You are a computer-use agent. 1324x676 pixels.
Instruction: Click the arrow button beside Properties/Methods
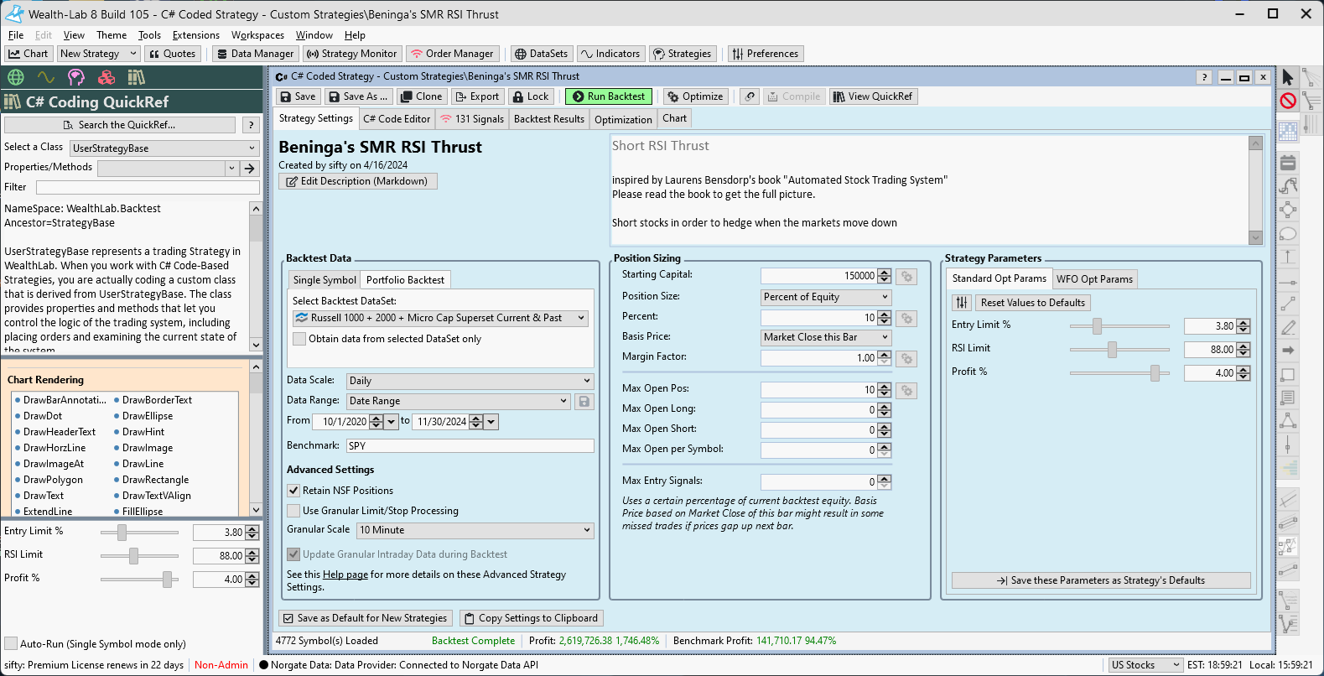point(250,169)
